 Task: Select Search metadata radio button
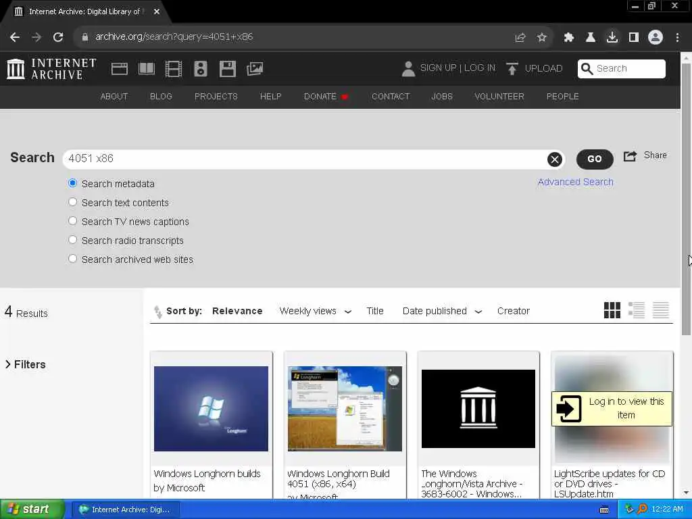(x=73, y=183)
